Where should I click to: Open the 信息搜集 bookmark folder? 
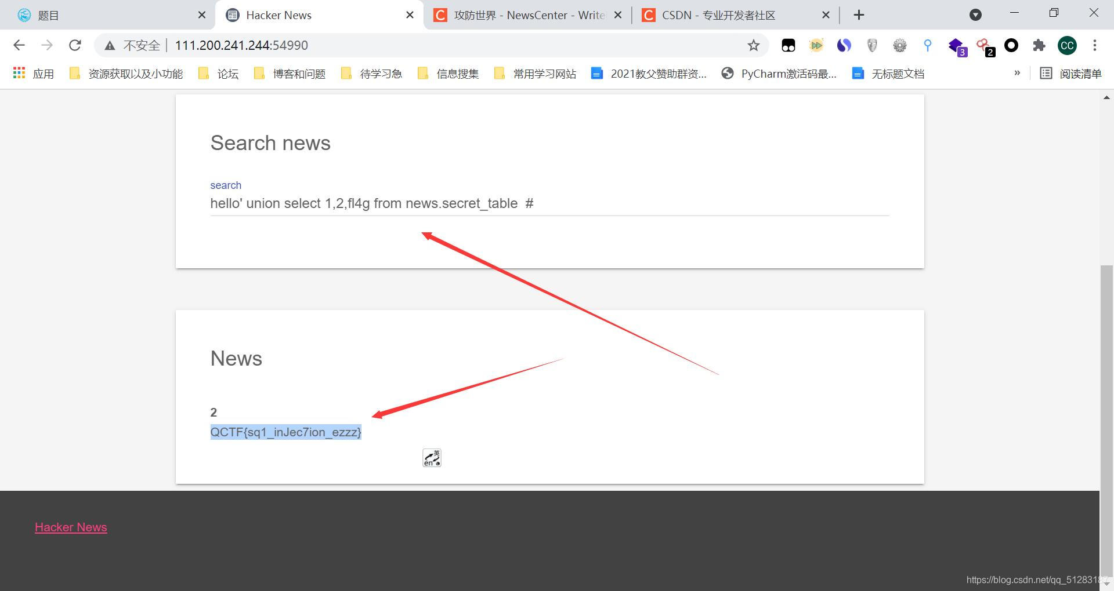coord(448,74)
